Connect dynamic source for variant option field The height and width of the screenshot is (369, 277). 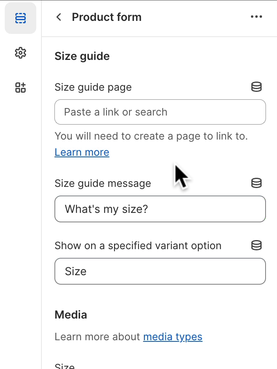(x=256, y=246)
